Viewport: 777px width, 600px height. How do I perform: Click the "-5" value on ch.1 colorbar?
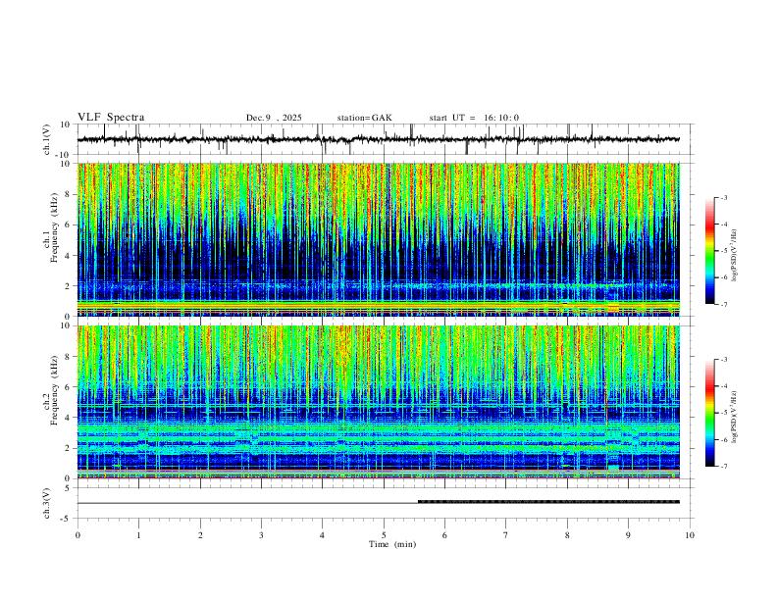coord(724,251)
